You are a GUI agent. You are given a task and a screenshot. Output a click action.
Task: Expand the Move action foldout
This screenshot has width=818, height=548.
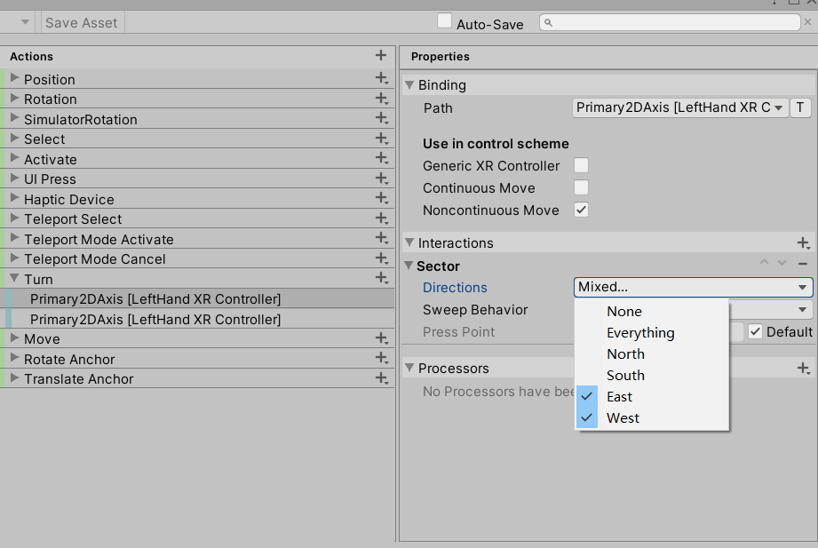pos(14,338)
